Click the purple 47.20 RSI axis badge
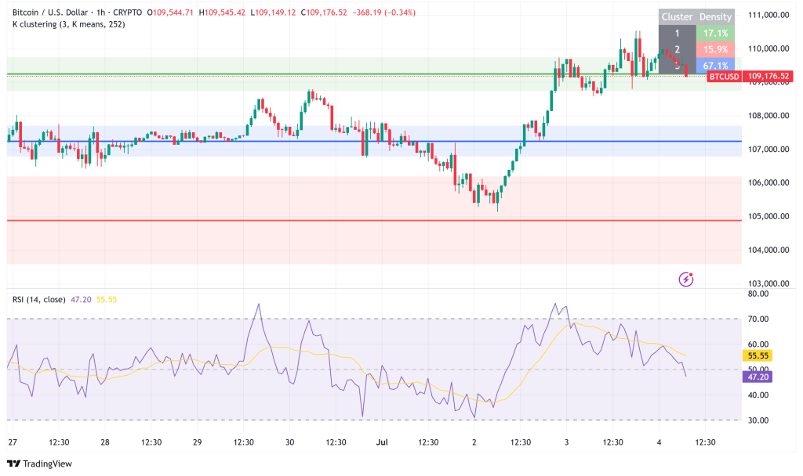Viewport: 803px width, 476px height. 758,377
